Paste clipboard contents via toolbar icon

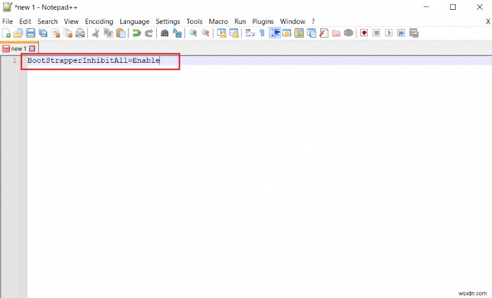tap(121, 33)
